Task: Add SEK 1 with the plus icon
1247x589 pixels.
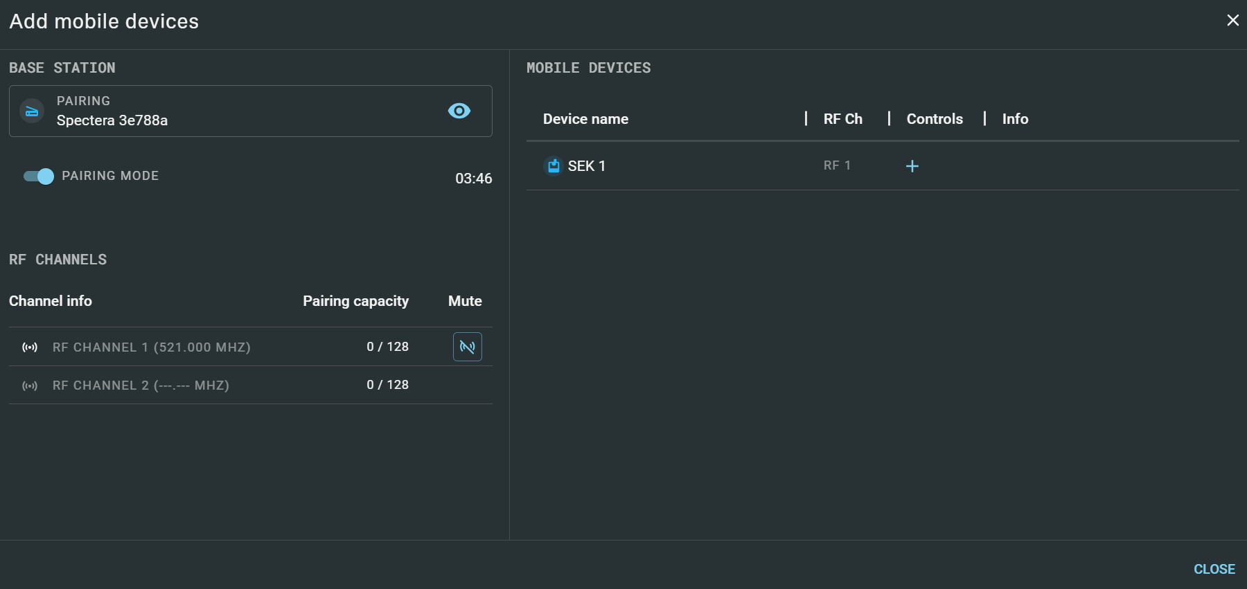Action: coord(912,166)
